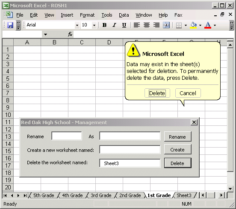Click the Select All corner box
Image resolution: width=236 pixels, height=209 pixels.
point(8,42)
